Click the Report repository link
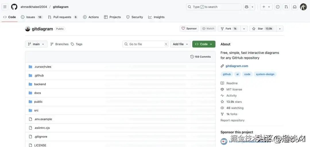Screen dimensions: 310x147 (232, 120)
